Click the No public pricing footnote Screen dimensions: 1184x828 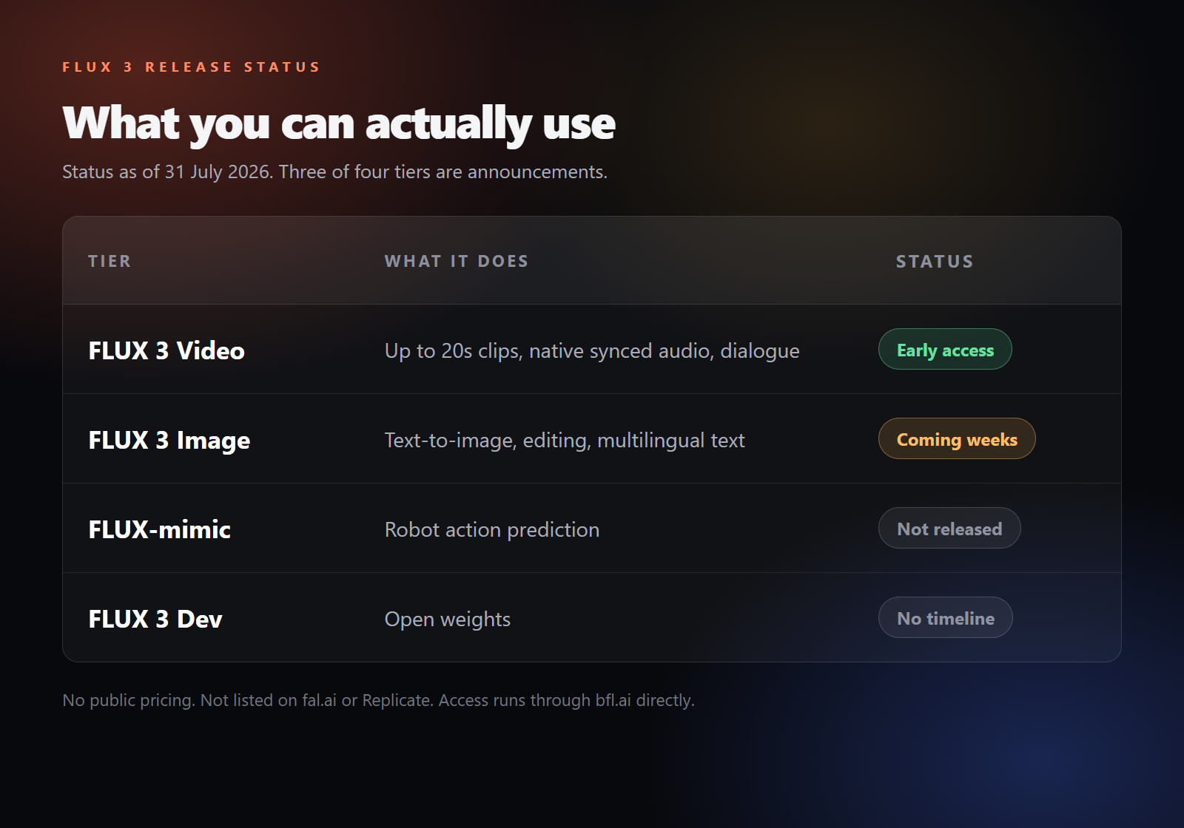click(378, 700)
